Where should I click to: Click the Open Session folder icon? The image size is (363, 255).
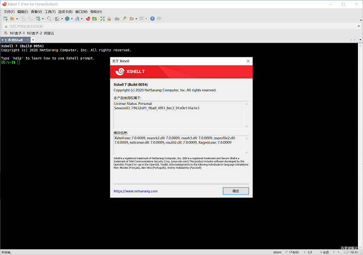(12, 19)
